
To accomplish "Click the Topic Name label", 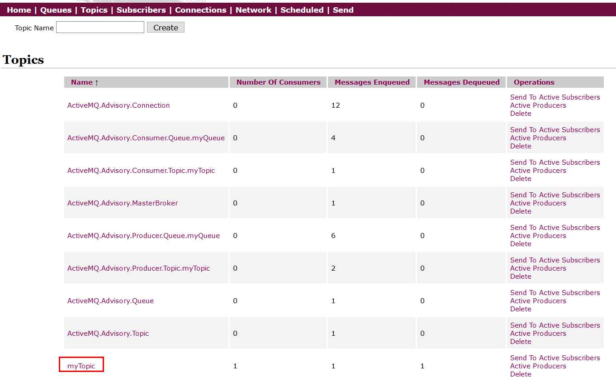I will pyautogui.click(x=34, y=28).
